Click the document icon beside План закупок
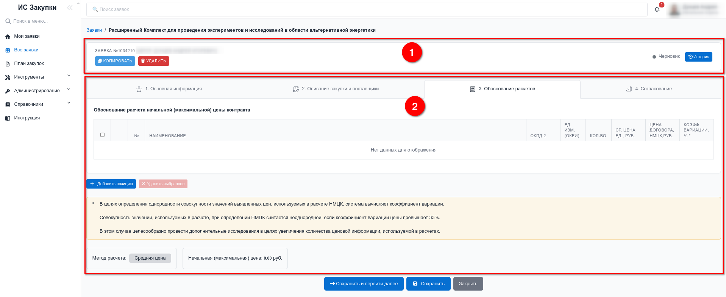726x297 pixels. pyautogui.click(x=8, y=64)
